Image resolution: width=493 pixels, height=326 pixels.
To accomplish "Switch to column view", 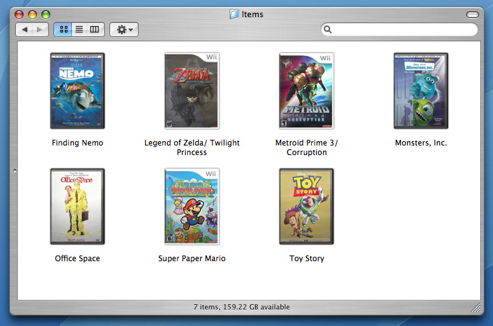I will [95, 29].
